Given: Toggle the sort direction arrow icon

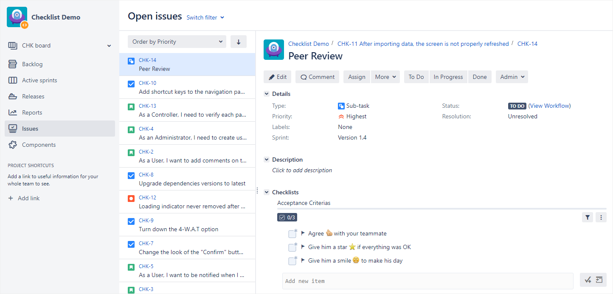Looking at the screenshot, I should pos(238,41).
